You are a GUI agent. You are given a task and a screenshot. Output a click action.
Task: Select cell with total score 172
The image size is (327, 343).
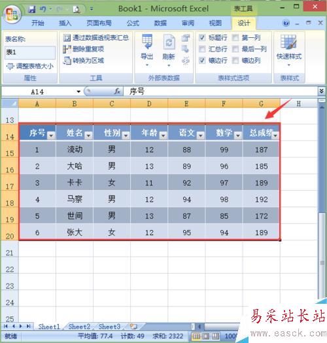(x=262, y=216)
